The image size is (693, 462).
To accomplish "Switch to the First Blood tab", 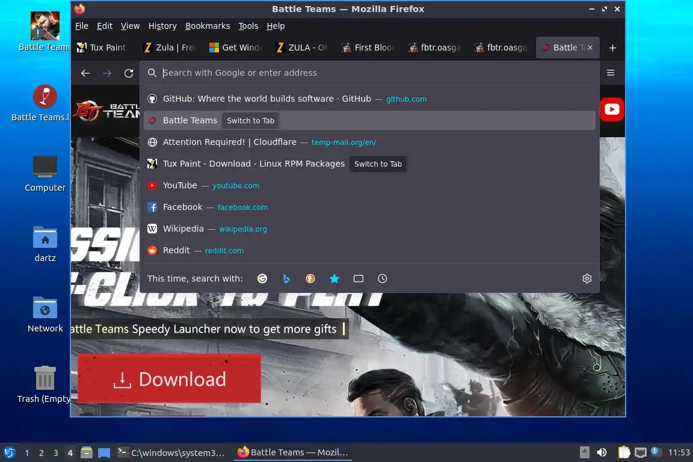I will (369, 48).
